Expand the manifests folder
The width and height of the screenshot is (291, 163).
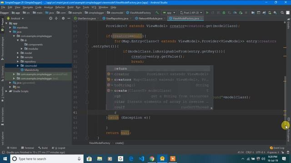coord(10,28)
